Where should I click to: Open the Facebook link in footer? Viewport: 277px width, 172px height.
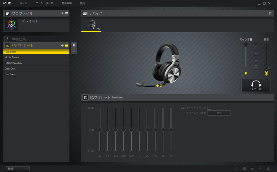coord(260,169)
